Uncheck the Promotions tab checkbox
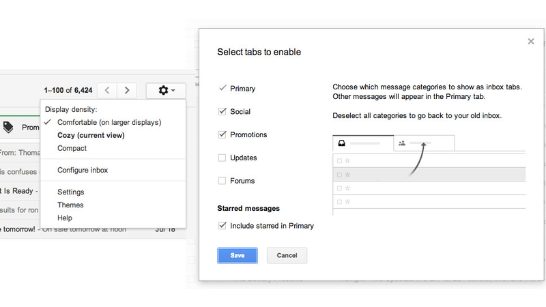This screenshot has width=546, height=307. [222, 134]
